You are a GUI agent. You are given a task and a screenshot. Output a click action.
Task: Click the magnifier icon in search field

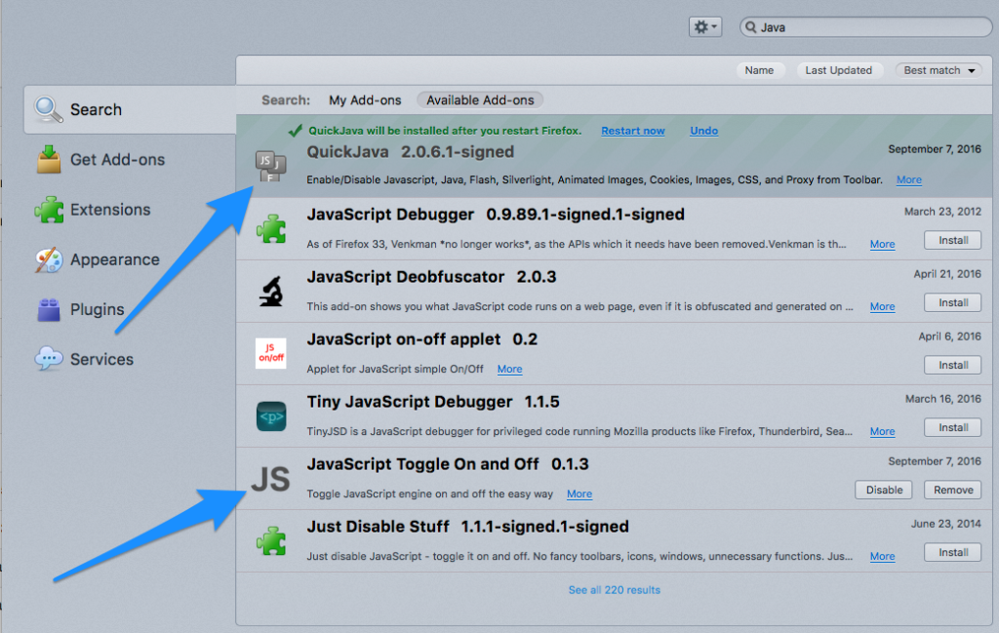[750, 26]
